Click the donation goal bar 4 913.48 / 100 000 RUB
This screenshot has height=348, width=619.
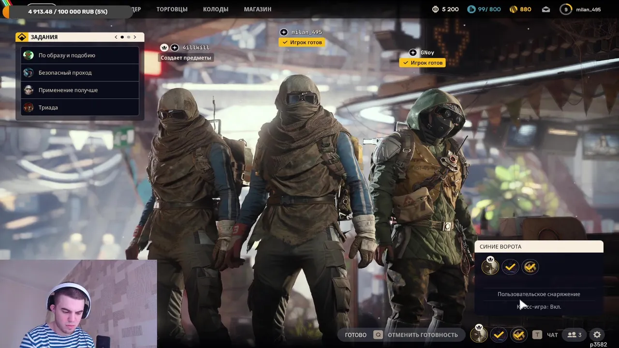[x=68, y=11]
